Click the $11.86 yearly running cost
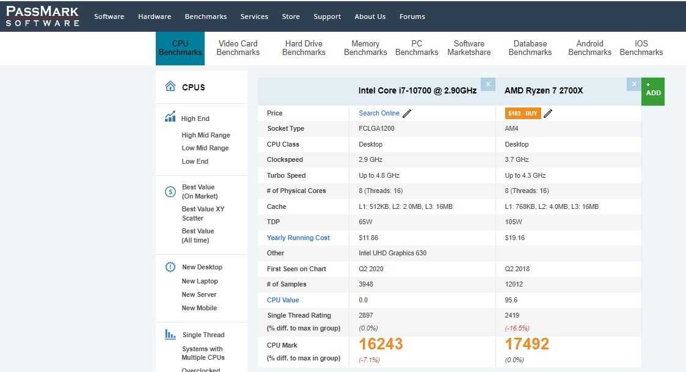The height and width of the screenshot is (372, 686). click(x=368, y=238)
